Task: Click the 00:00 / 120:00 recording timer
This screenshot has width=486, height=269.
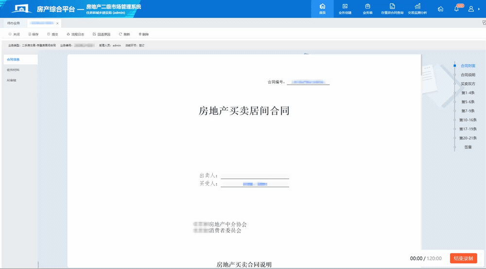Action: point(426,258)
